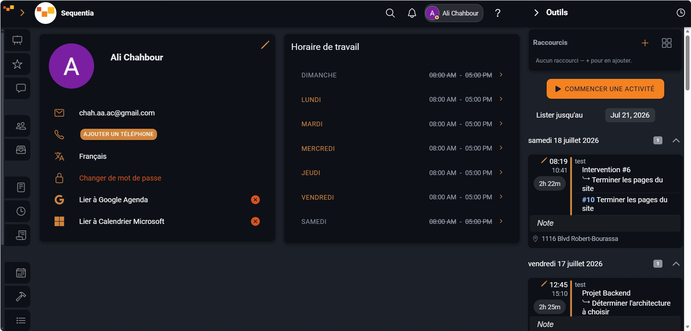Open favorites star in sidebar

[17, 64]
